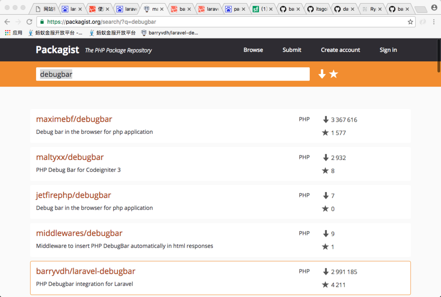Open Chrome three-dot menu

(x=434, y=22)
